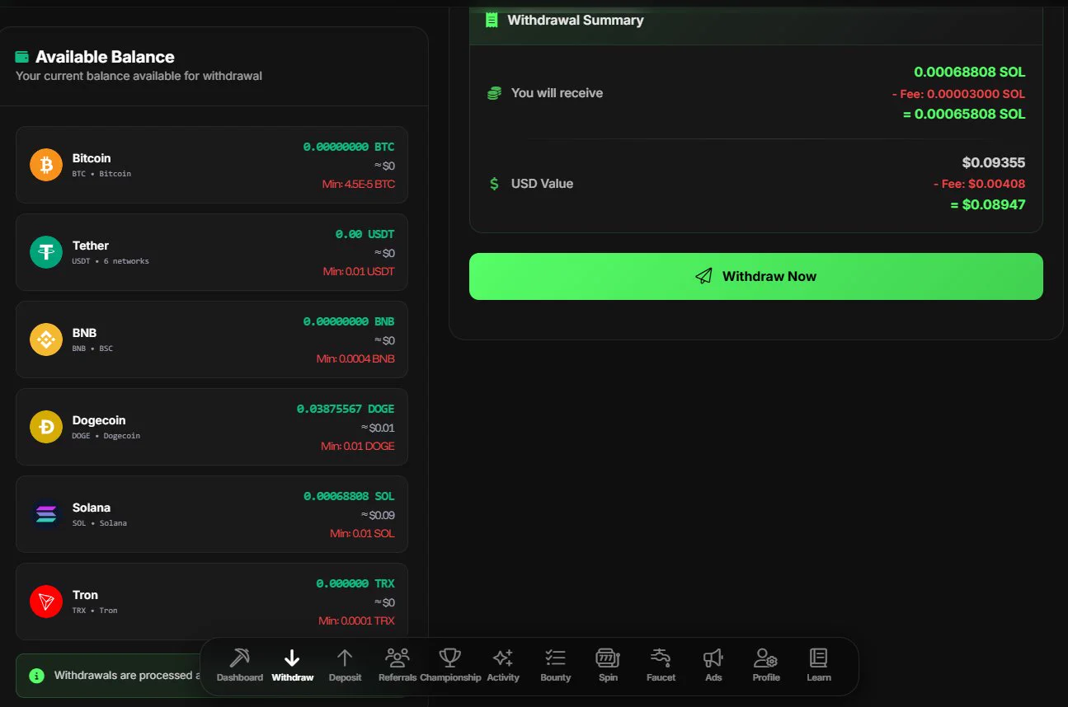The height and width of the screenshot is (707, 1068).
Task: Click the dollar icon beside USD Value
Action: click(494, 184)
